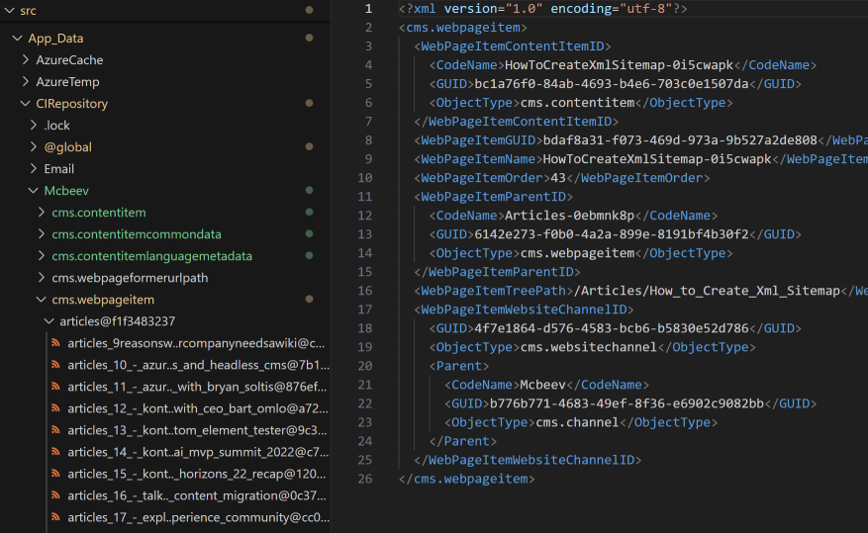The image size is (868, 533).
Task: Click XML icon of articles_11_-_azur file
Action: point(55,387)
